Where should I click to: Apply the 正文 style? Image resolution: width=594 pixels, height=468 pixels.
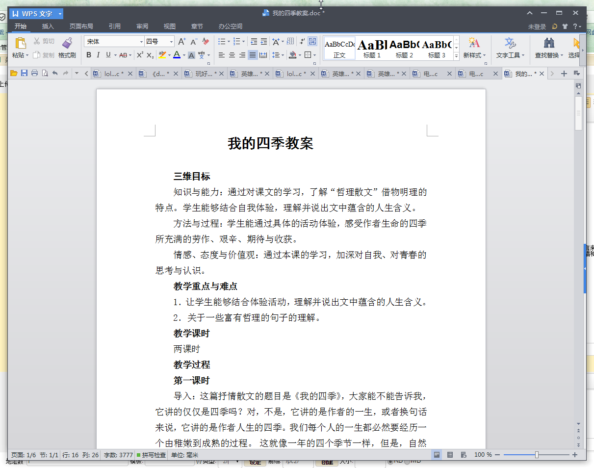point(339,48)
